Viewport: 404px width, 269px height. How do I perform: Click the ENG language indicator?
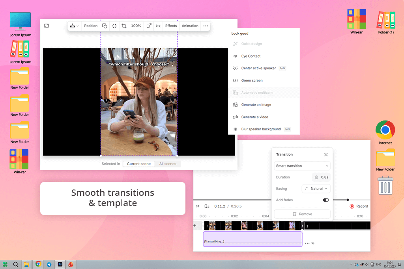(x=379, y=264)
